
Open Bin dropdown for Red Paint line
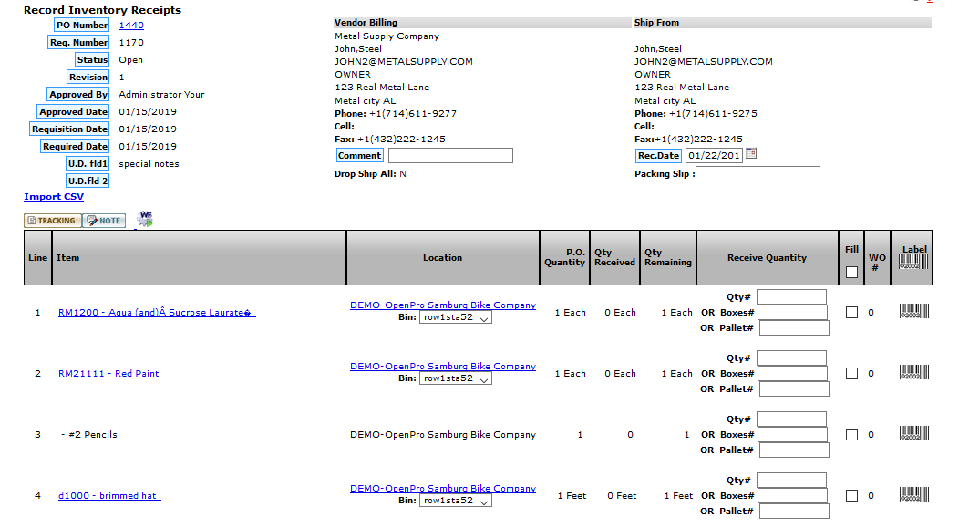[455, 378]
